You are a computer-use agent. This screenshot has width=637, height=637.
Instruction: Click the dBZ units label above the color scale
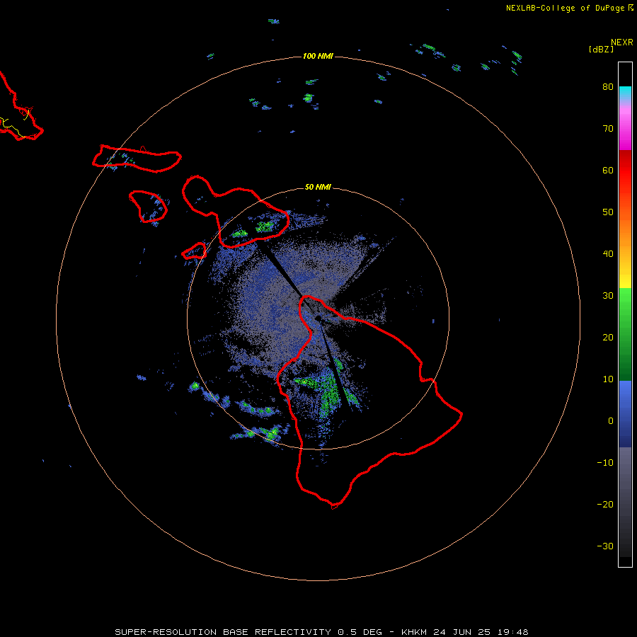pos(601,50)
